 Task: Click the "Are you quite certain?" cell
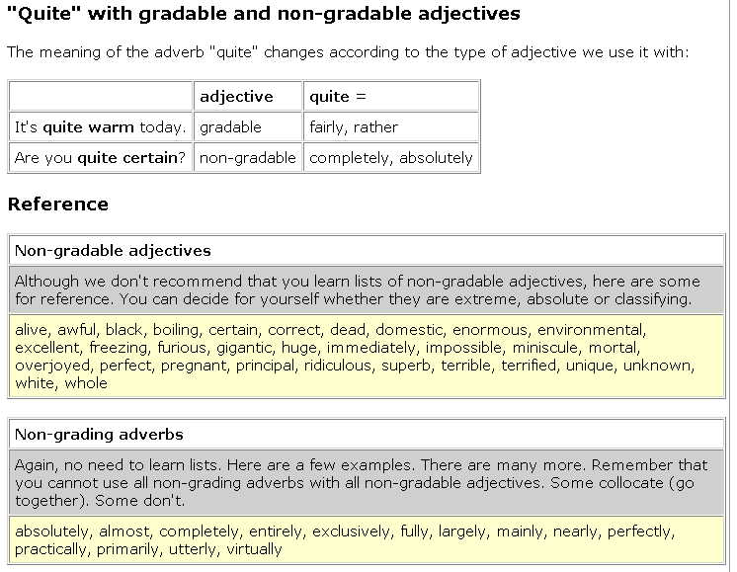pos(100,157)
